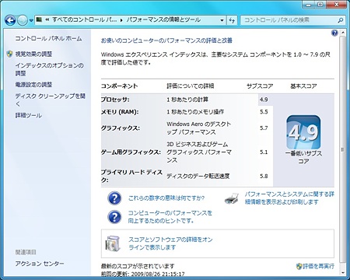Open パフォーマンスとシステムに関する詳細情報を表示および印刷 link
Viewport: 350px width, 280px height.
point(289,198)
